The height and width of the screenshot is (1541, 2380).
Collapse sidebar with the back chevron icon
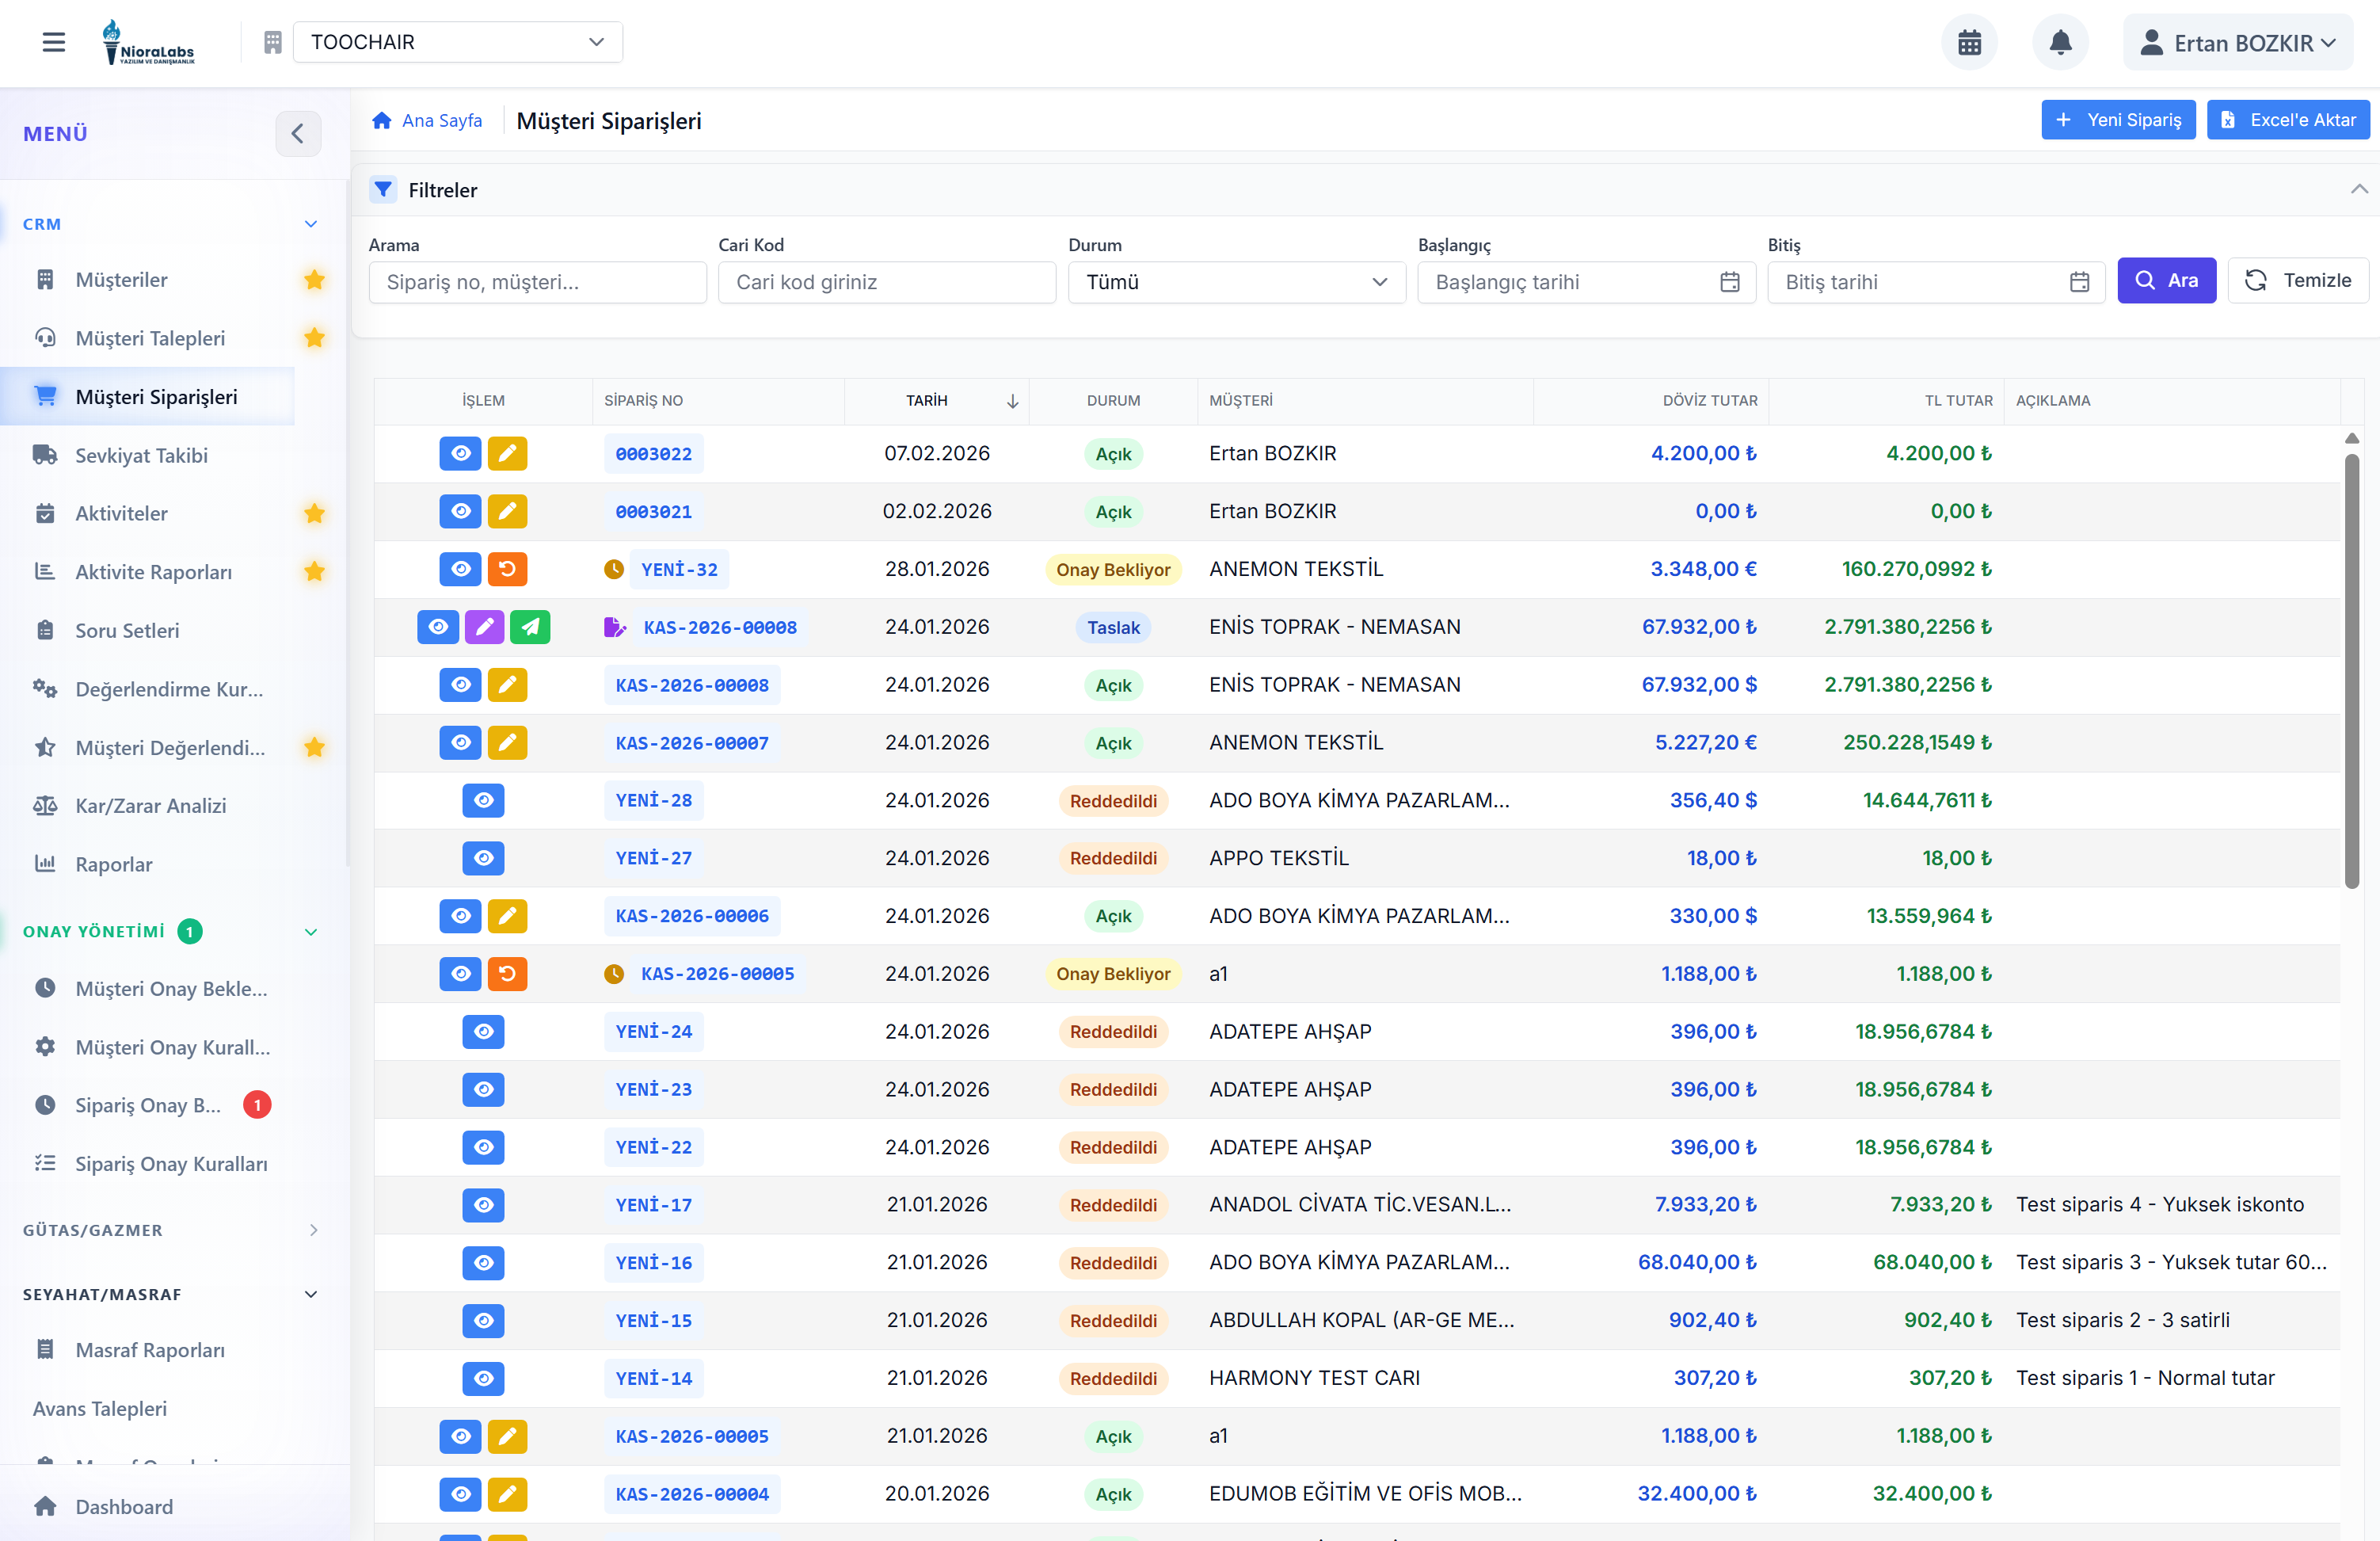[297, 133]
